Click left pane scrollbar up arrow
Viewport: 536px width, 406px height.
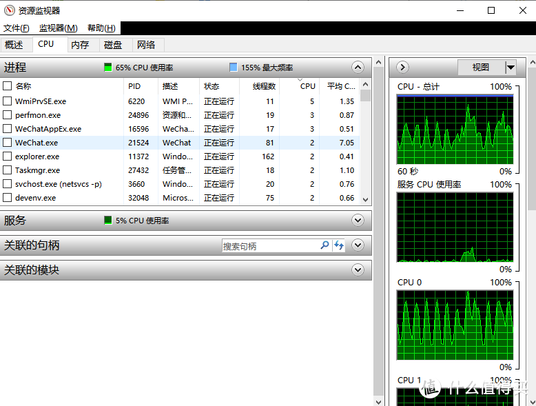[x=378, y=62]
